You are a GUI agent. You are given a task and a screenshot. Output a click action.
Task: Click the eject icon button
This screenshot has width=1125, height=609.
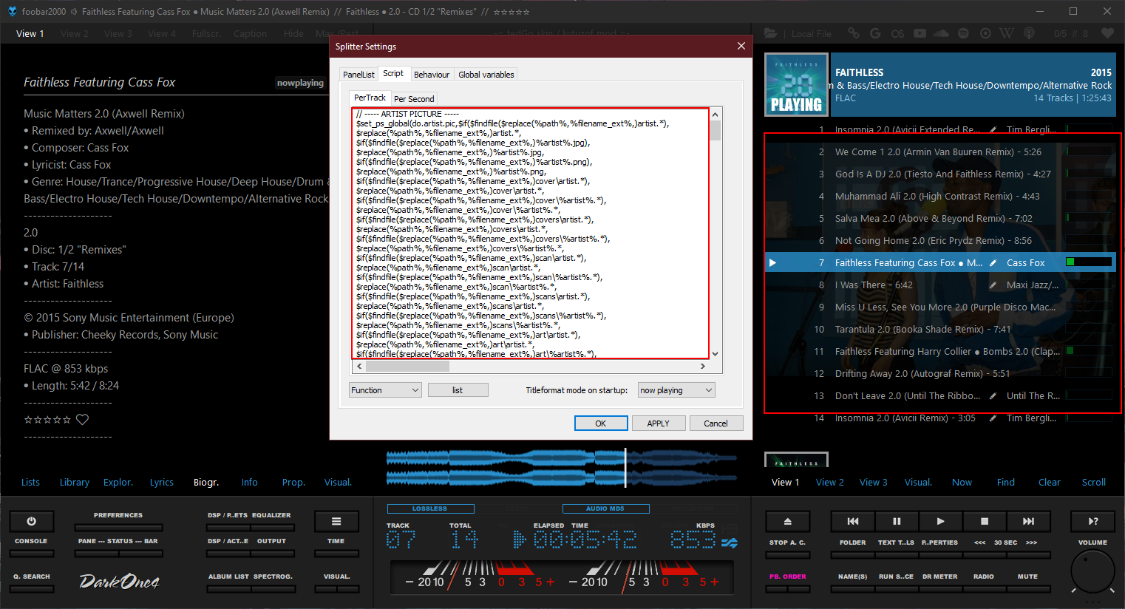pos(787,521)
